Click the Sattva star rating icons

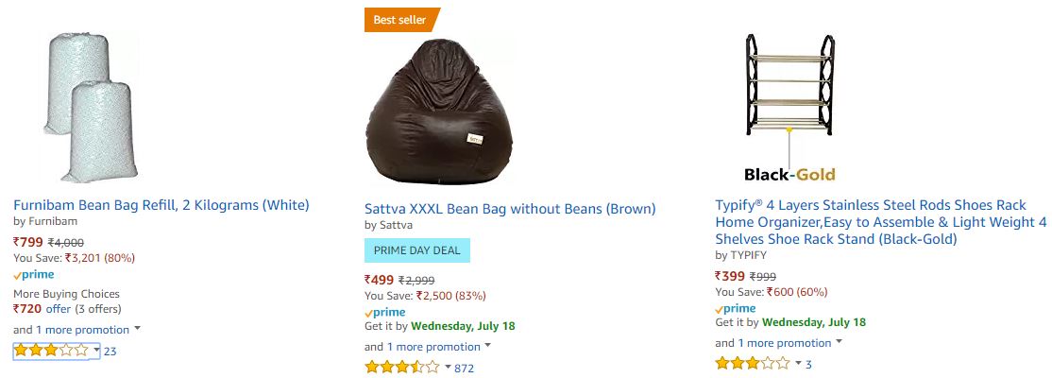point(402,368)
